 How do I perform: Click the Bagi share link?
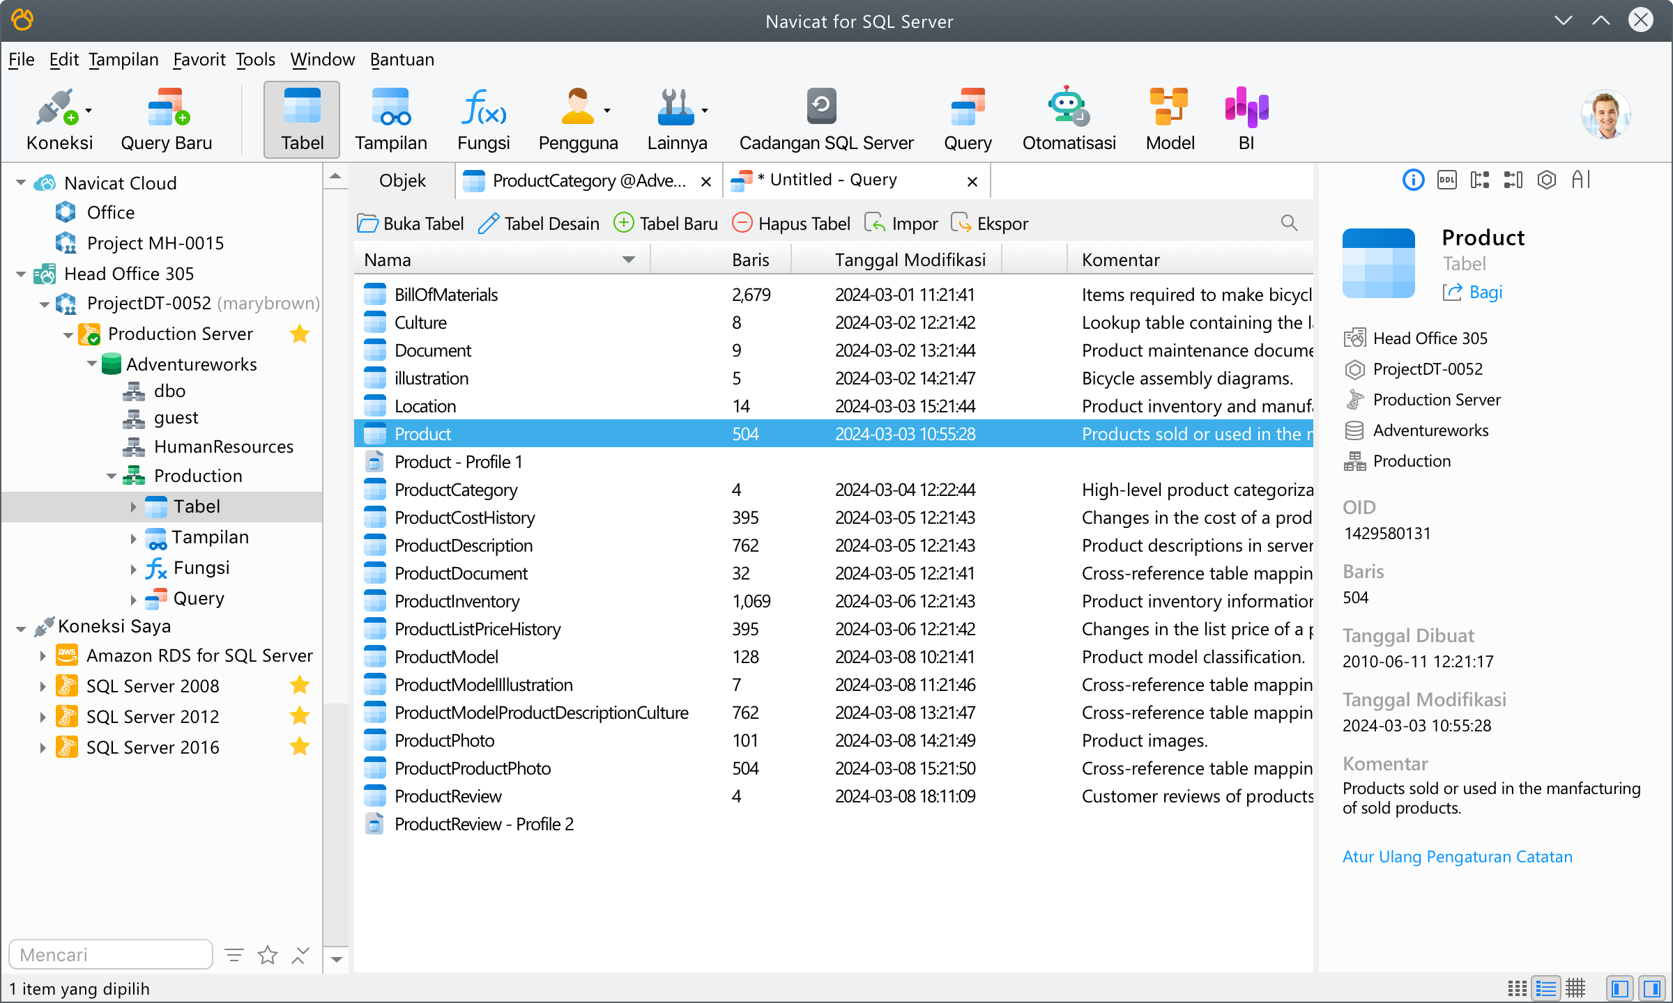click(x=1473, y=292)
